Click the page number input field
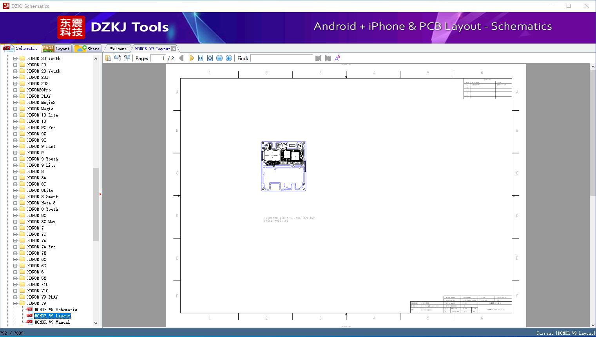The height and width of the screenshot is (337, 596). click(158, 58)
